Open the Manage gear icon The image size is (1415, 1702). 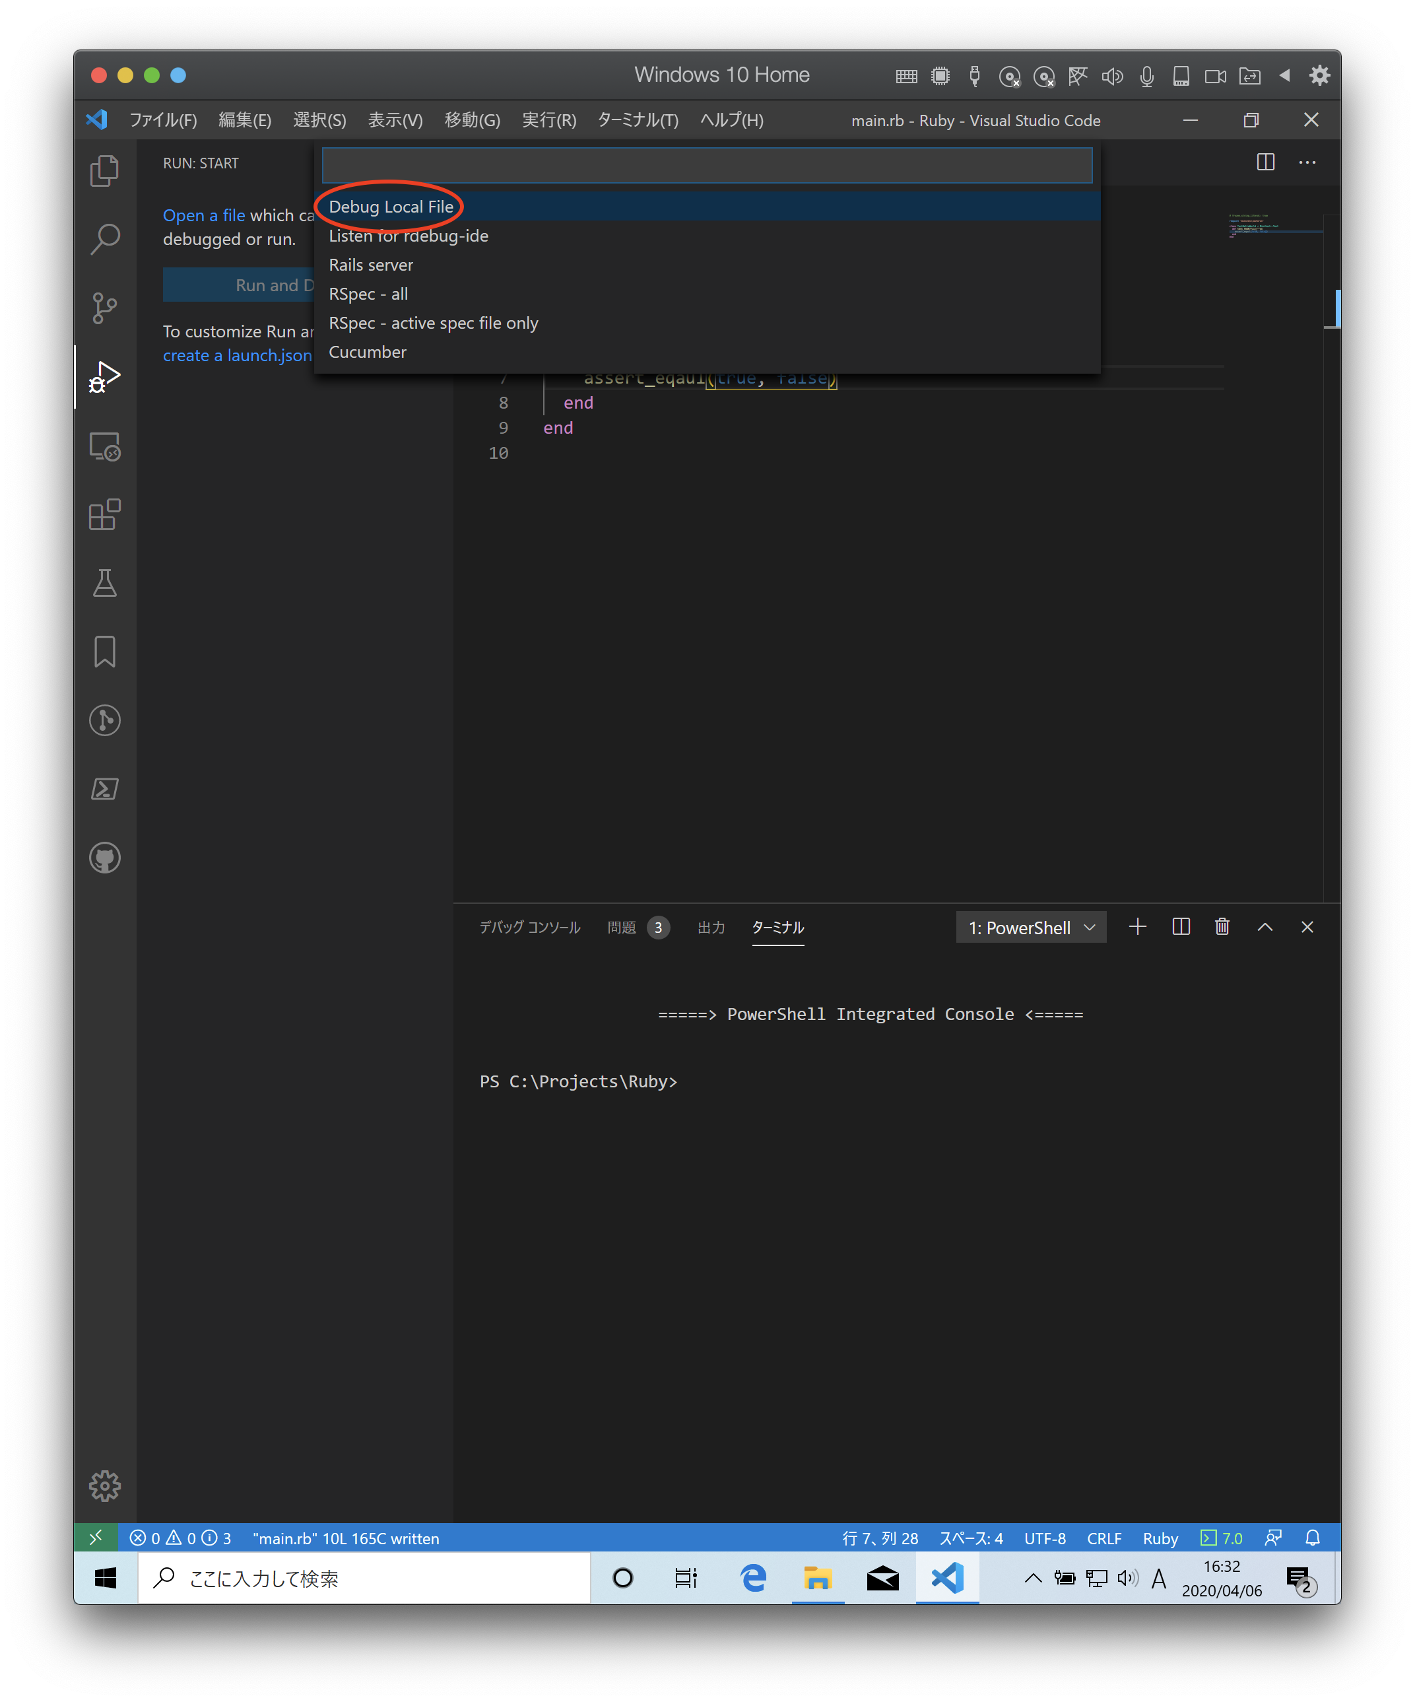(104, 1485)
